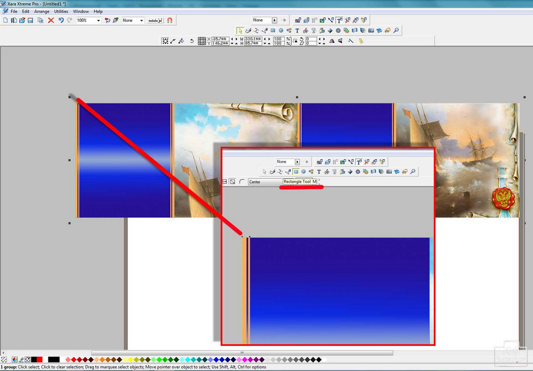
Task: Select the Pen tool
Action: tap(264, 31)
